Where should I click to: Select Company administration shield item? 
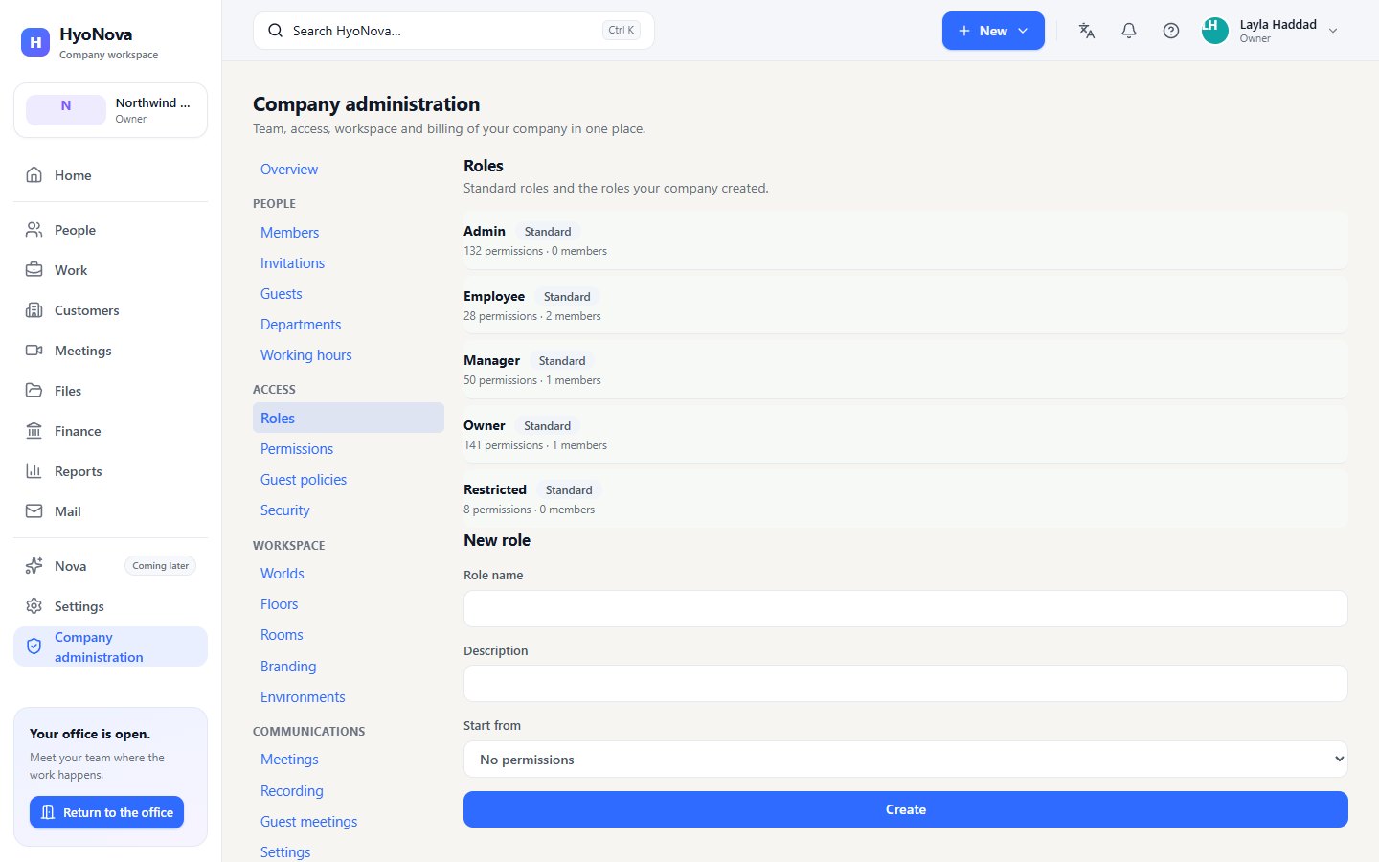click(110, 646)
